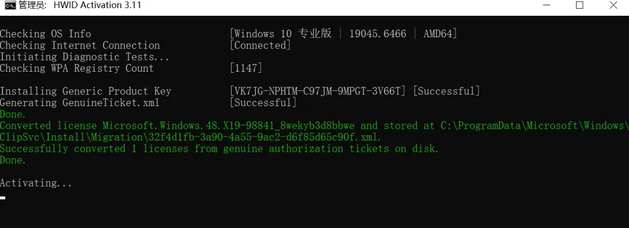The width and height of the screenshot is (629, 228).
Task: Click the HWID Activation 3.11 title text
Action: click(97, 5)
